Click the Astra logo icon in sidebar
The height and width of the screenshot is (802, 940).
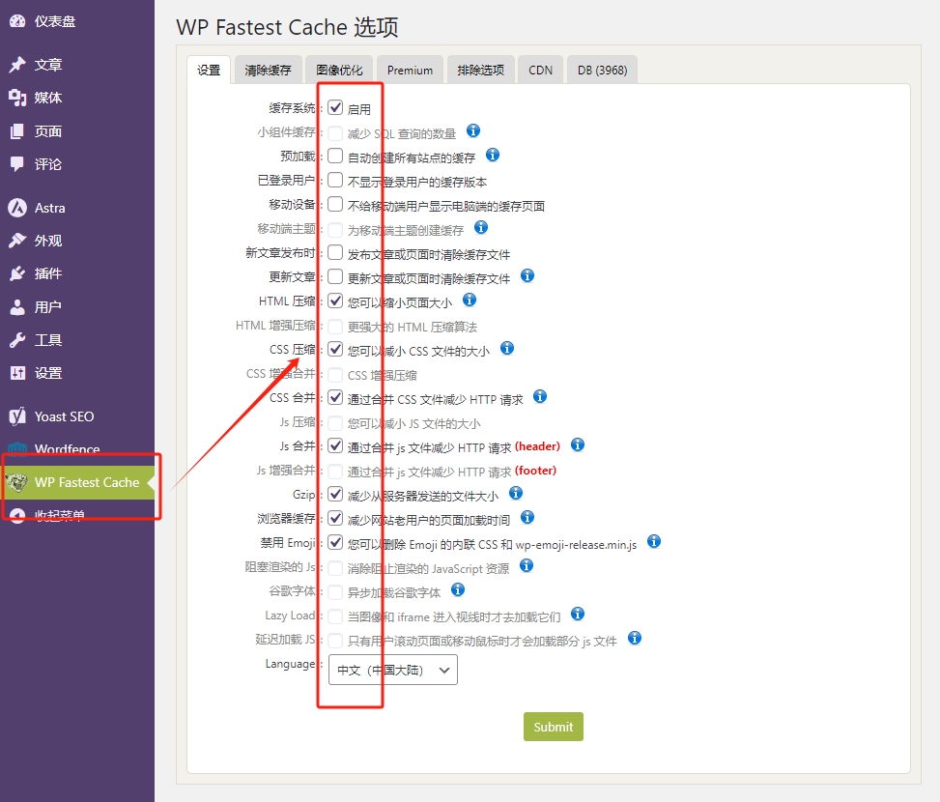tap(17, 208)
